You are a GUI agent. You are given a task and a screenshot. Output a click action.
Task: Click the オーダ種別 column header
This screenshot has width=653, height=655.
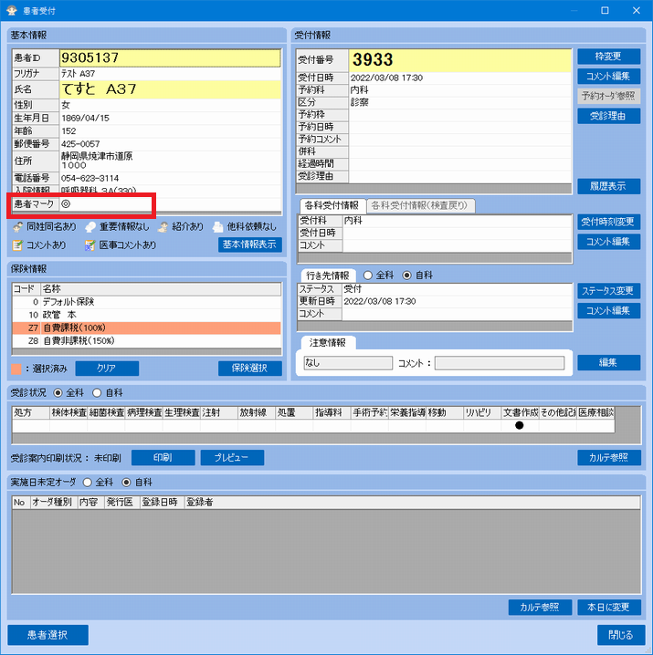[55, 503]
